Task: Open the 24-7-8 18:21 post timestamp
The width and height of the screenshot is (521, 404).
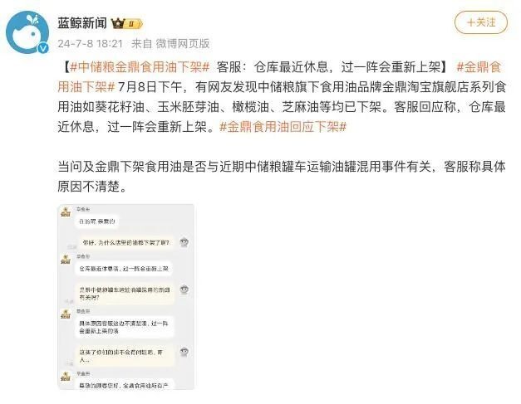Action: tap(91, 44)
